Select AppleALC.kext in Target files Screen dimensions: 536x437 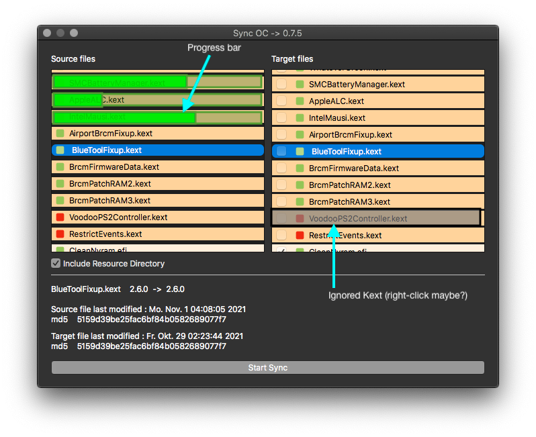pos(378,101)
